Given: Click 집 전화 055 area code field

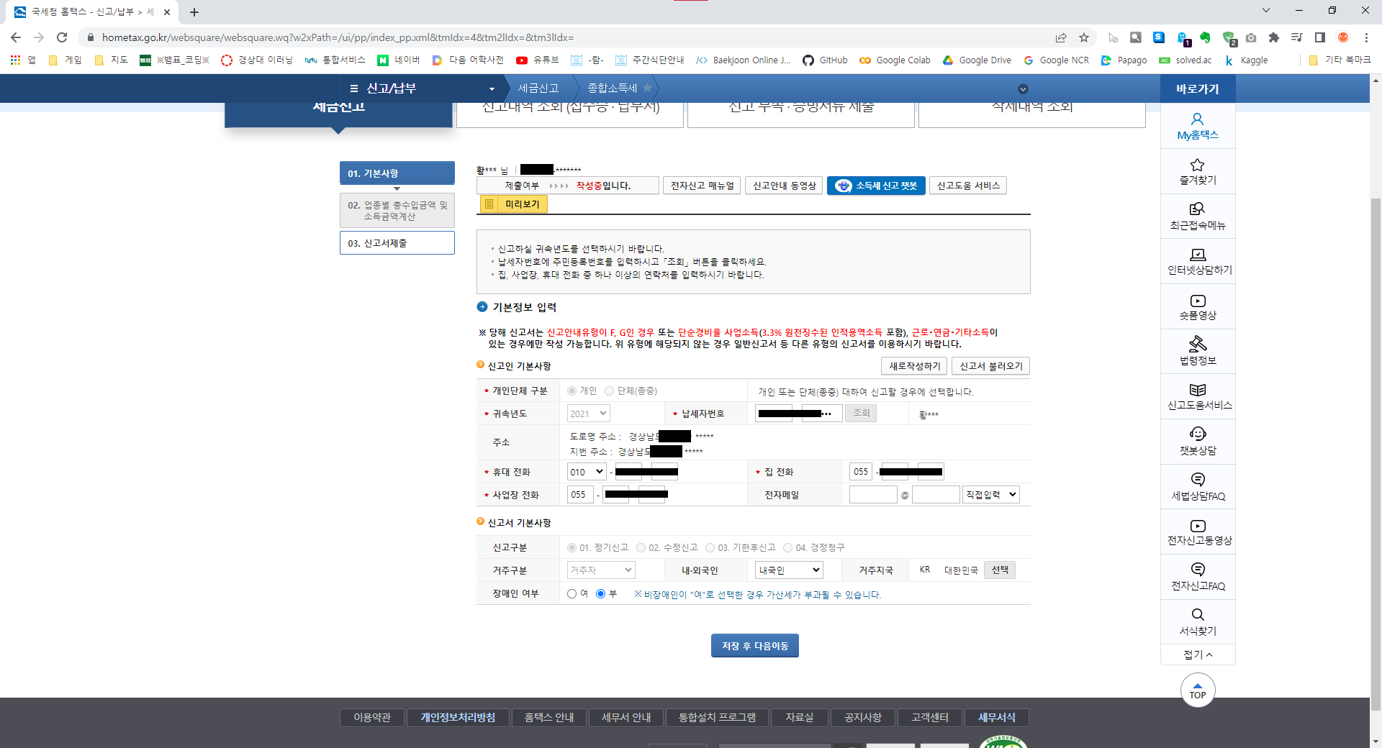Looking at the screenshot, I should (x=861, y=472).
